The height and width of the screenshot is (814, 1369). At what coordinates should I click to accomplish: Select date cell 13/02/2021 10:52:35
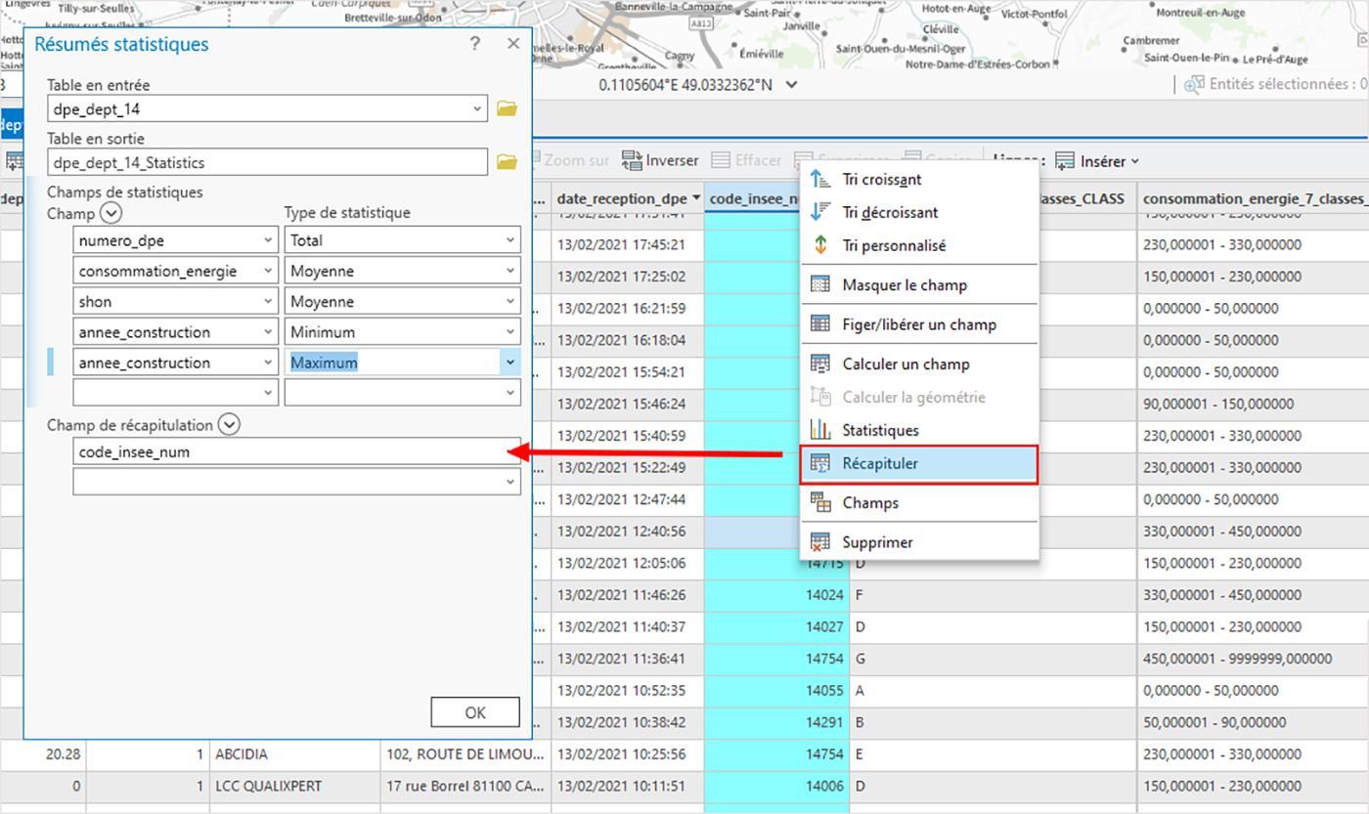[x=628, y=691]
